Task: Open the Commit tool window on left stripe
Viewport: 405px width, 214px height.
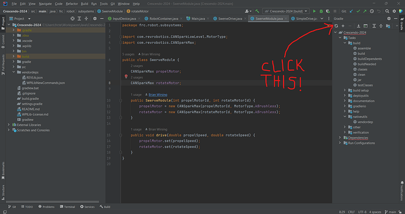Action: [3, 42]
